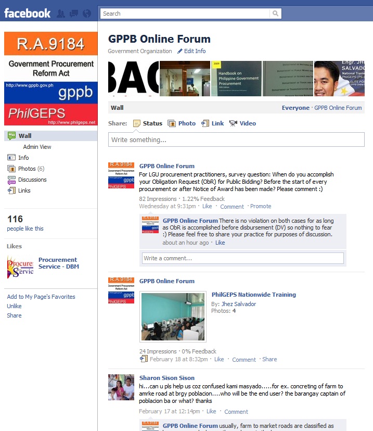Open the notifications globe icon

click(87, 14)
